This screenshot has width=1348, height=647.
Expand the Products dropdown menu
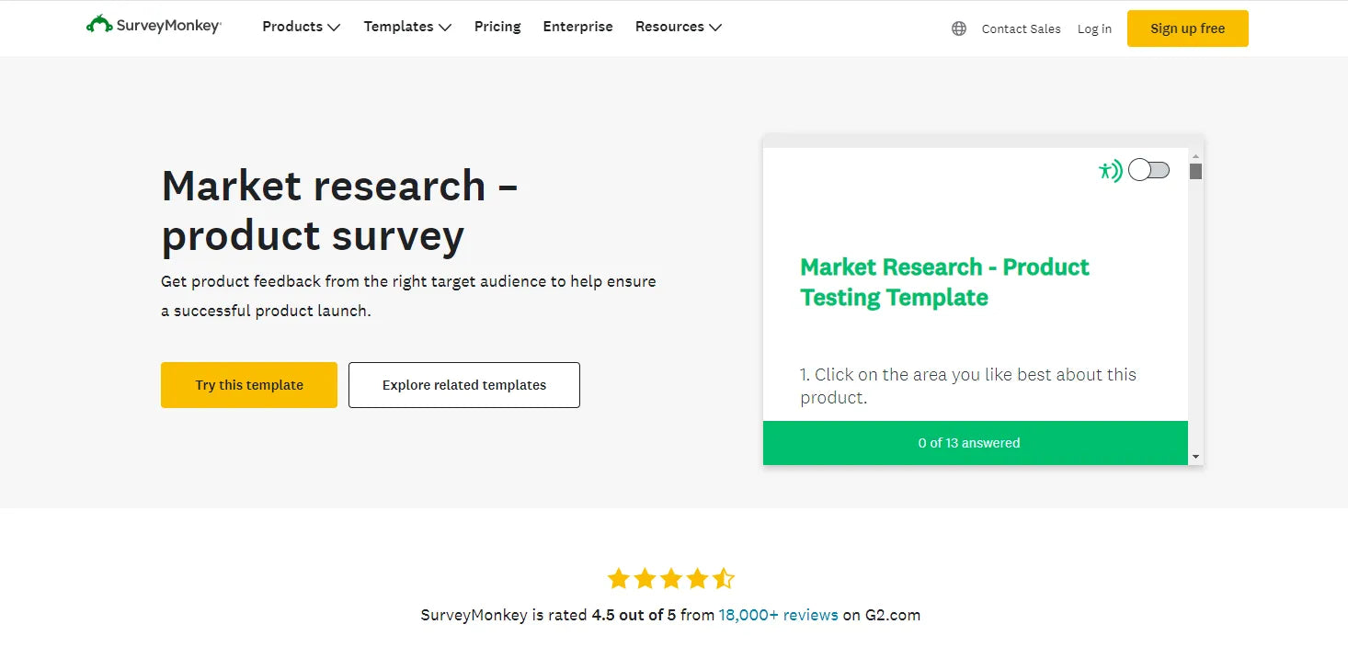coord(301,27)
